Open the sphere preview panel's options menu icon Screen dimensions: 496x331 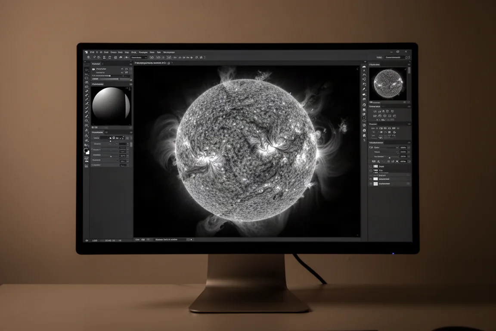pyautogui.click(x=130, y=84)
